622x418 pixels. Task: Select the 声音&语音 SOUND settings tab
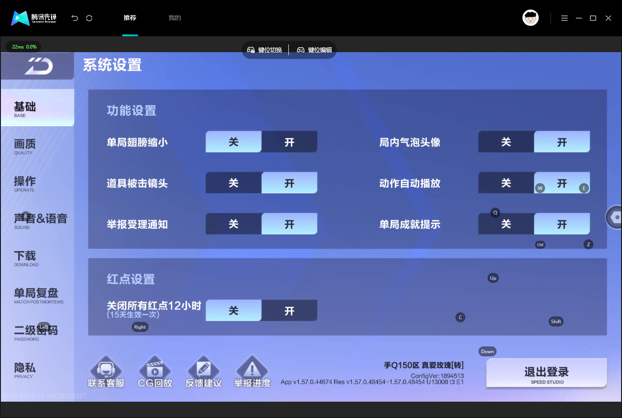(x=38, y=221)
